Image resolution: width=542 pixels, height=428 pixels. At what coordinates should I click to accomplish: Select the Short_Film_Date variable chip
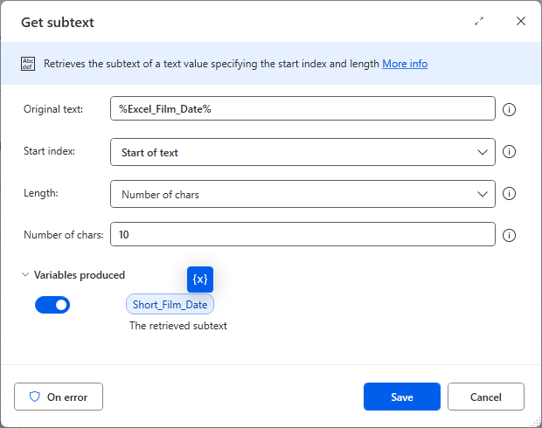pyautogui.click(x=170, y=304)
